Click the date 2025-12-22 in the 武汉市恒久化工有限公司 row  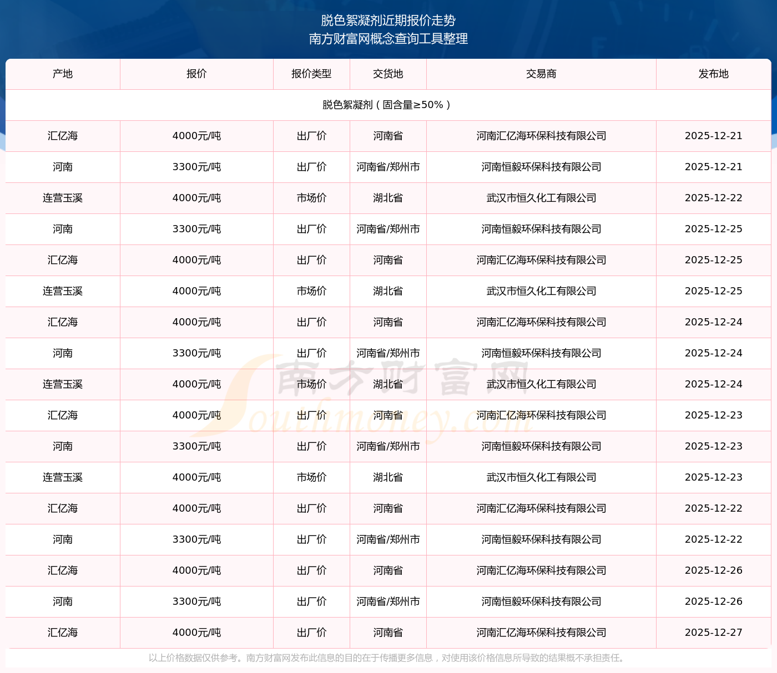714,198
